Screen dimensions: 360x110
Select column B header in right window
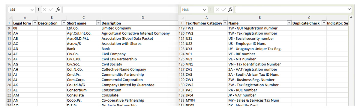click(260, 18)
